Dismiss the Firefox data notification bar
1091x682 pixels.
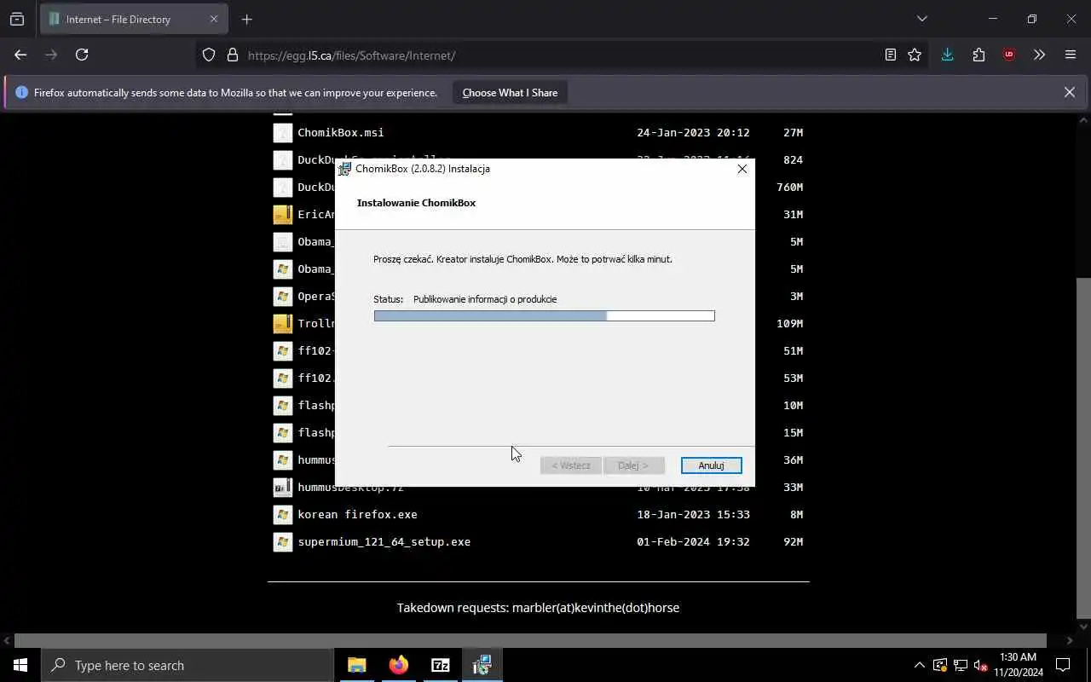(1069, 92)
